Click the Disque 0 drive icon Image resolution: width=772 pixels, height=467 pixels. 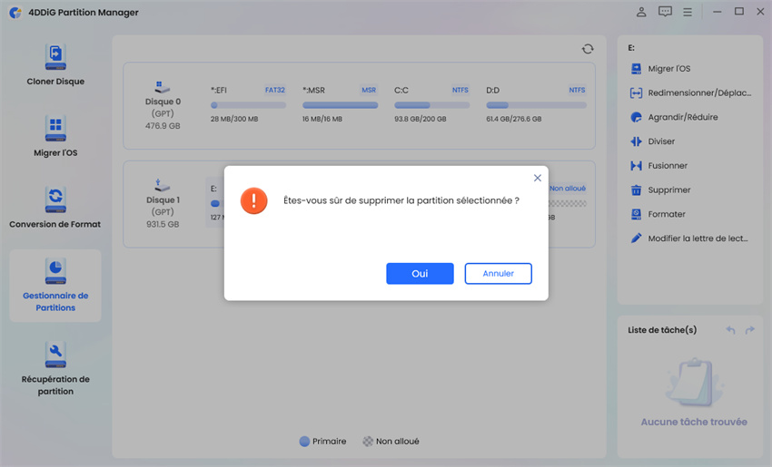point(162,87)
